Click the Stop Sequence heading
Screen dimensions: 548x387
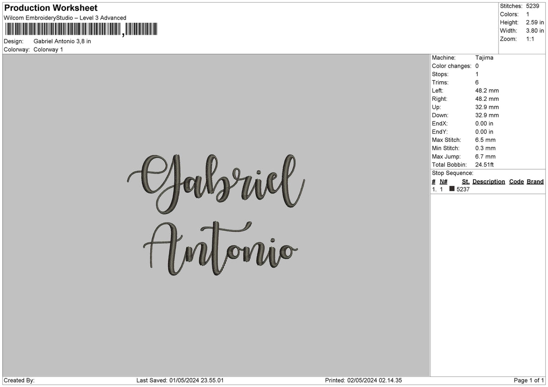[453, 173]
